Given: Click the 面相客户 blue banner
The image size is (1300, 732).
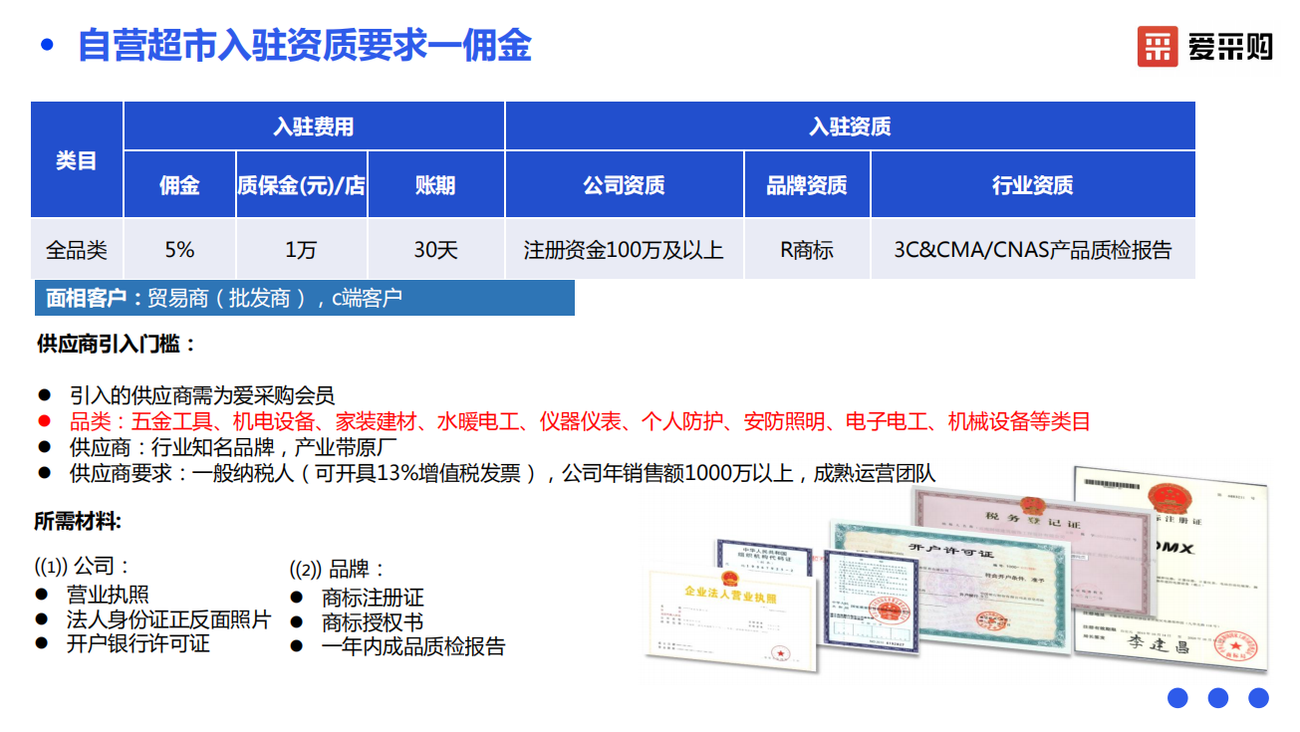Looking at the screenshot, I should pyautogui.click(x=304, y=298).
